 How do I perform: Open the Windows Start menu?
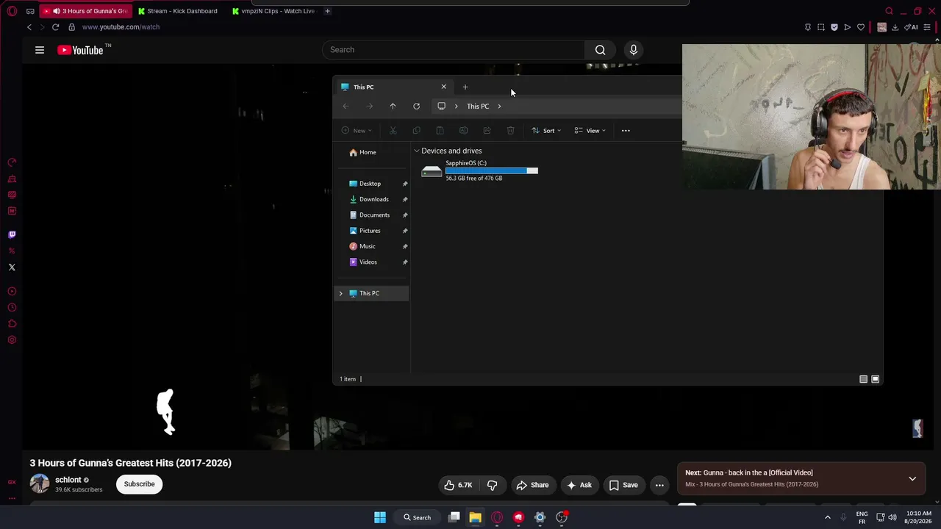380,518
